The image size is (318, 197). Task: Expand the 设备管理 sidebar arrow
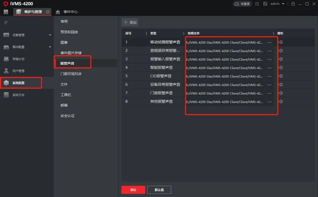(50, 35)
